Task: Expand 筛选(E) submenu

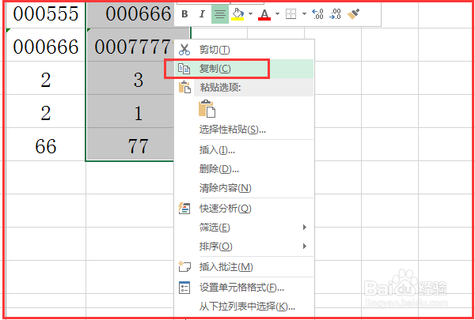Action: [245, 228]
